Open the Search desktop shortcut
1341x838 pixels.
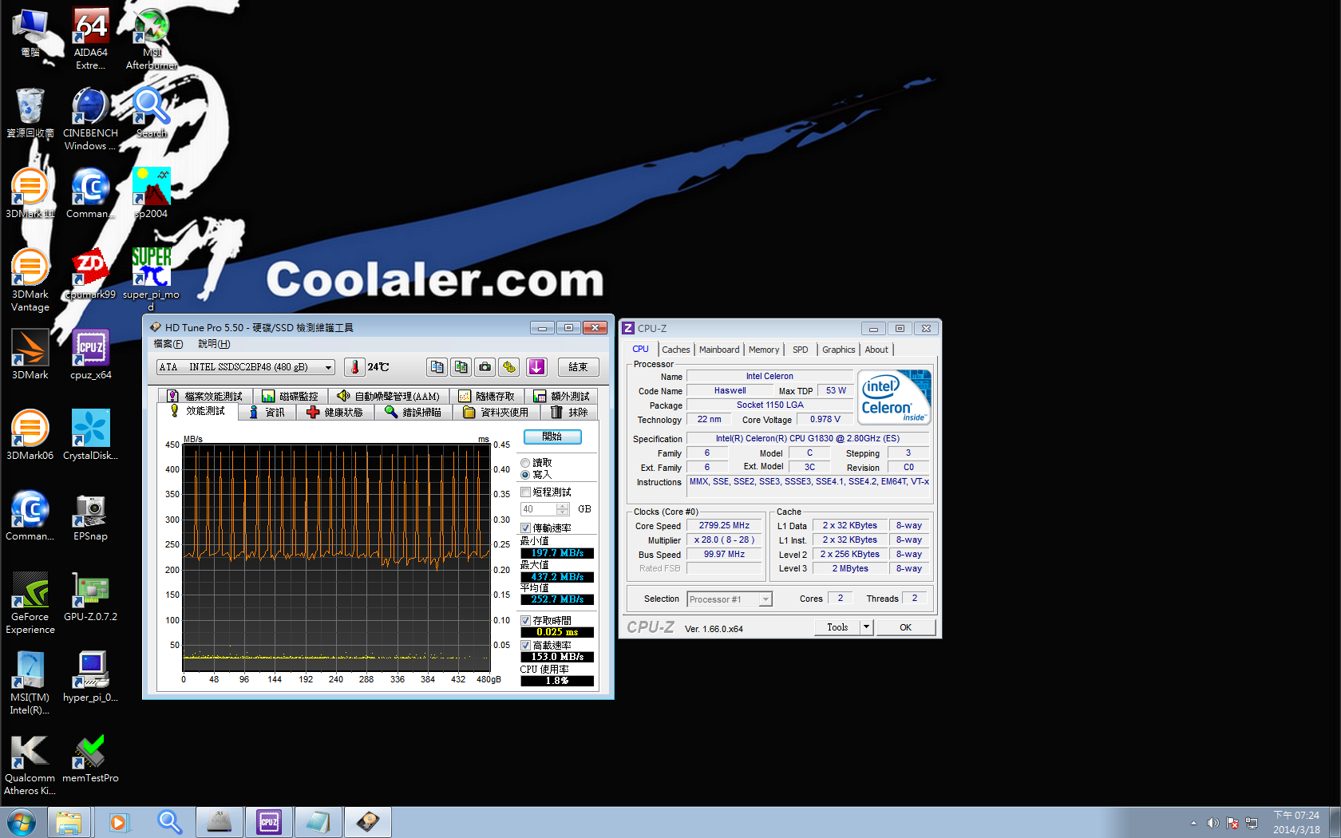pos(152,113)
